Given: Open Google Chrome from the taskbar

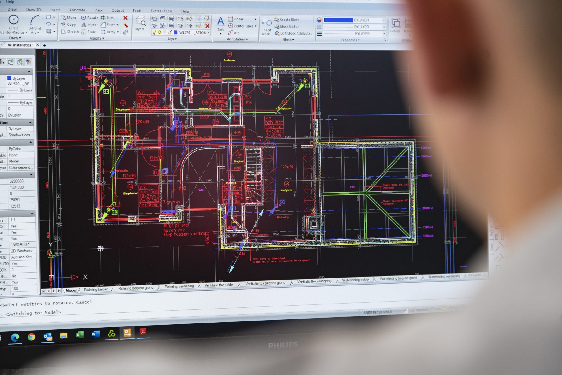Looking at the screenshot, I should coord(31,337).
